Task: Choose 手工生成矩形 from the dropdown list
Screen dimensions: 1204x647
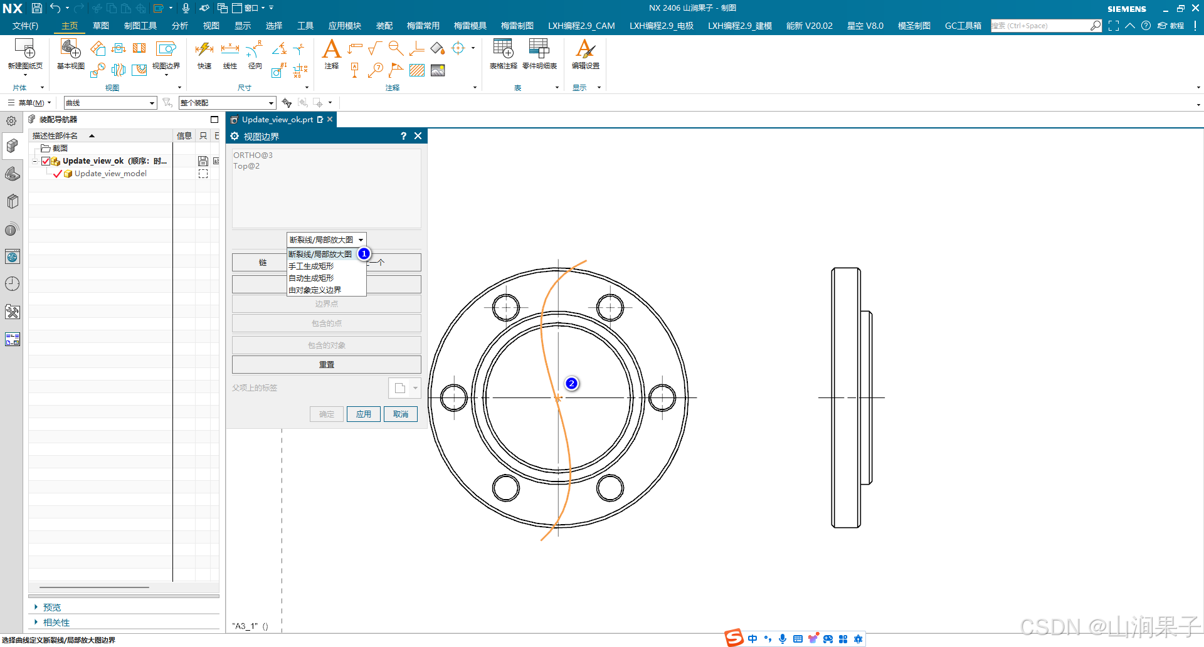Action: [326, 266]
